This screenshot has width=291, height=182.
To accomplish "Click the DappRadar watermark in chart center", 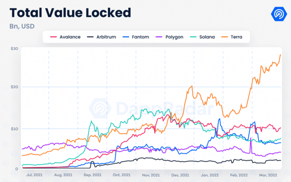I will (x=151, y=109).
